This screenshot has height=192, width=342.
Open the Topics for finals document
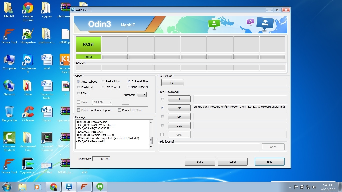[x=47, y=90]
